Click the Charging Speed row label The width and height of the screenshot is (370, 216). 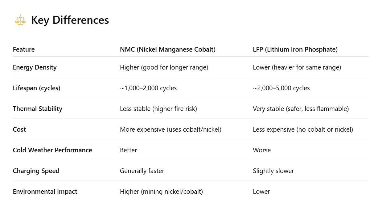[x=36, y=171]
